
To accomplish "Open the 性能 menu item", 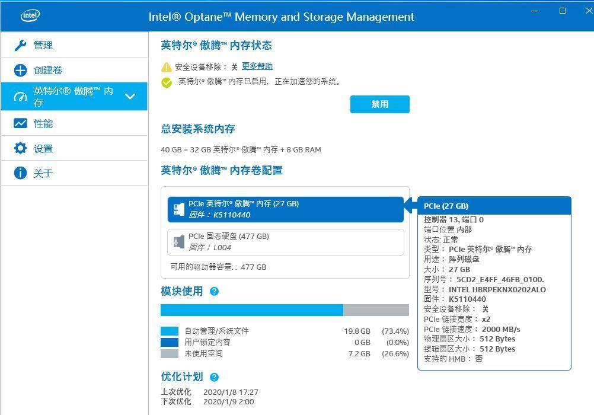I will pos(74,123).
